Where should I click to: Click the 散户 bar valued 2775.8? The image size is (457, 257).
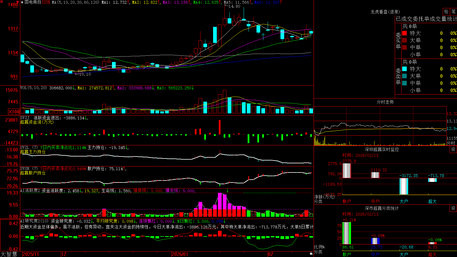tap(346, 171)
